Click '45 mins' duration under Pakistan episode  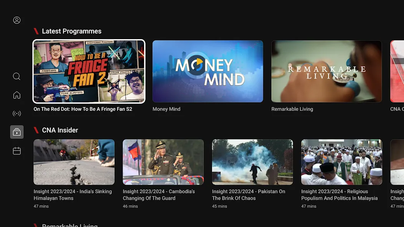point(220,206)
